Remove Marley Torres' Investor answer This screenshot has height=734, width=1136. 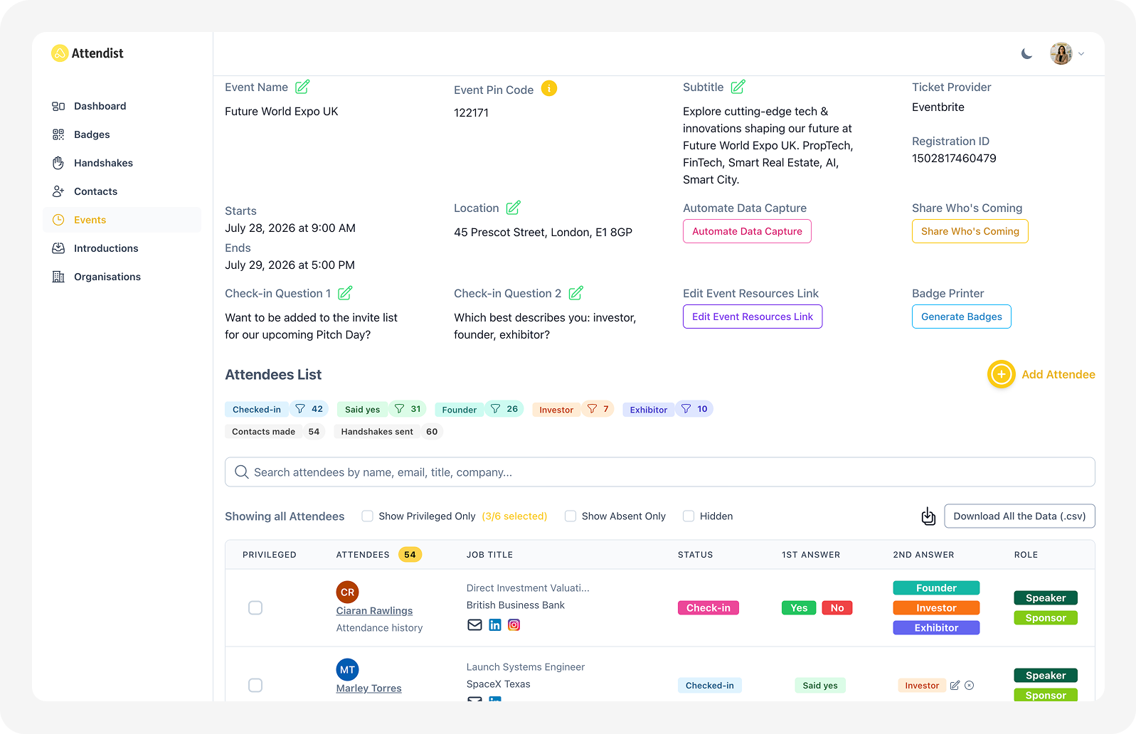click(x=969, y=686)
